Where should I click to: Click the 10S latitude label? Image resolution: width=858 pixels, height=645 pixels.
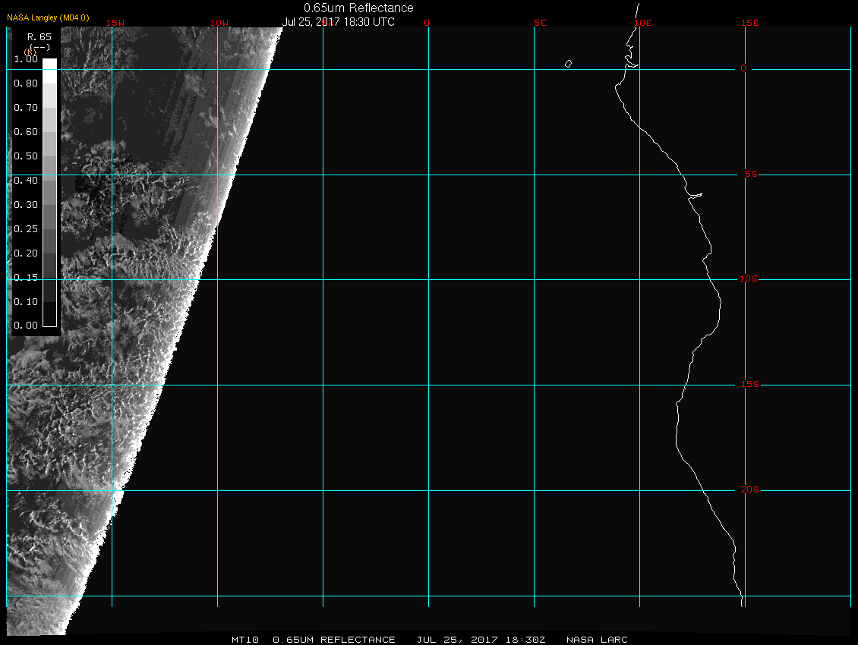pyautogui.click(x=749, y=279)
